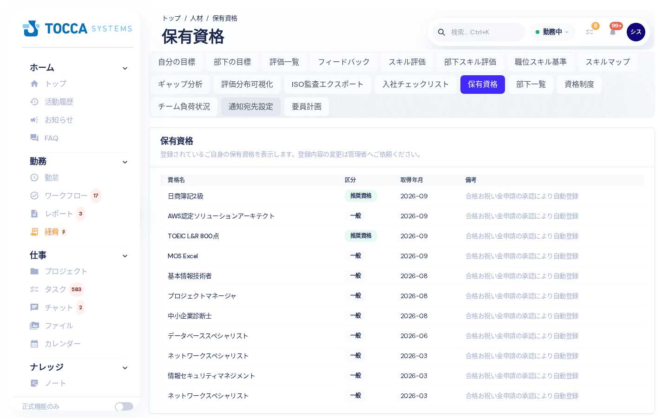This screenshot has width=669, height=418.
Task: Collapse the 仕事 sidebar section
Action: pos(125,256)
